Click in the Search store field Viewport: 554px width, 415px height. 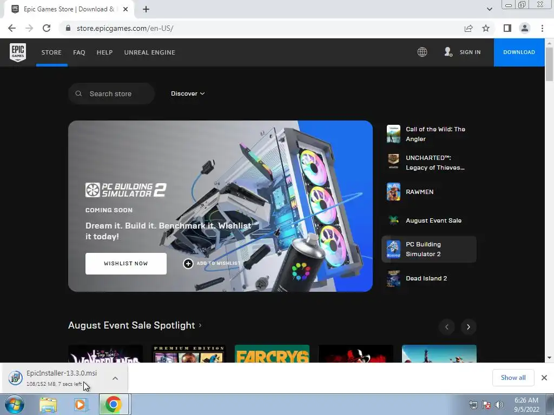pyautogui.click(x=111, y=93)
